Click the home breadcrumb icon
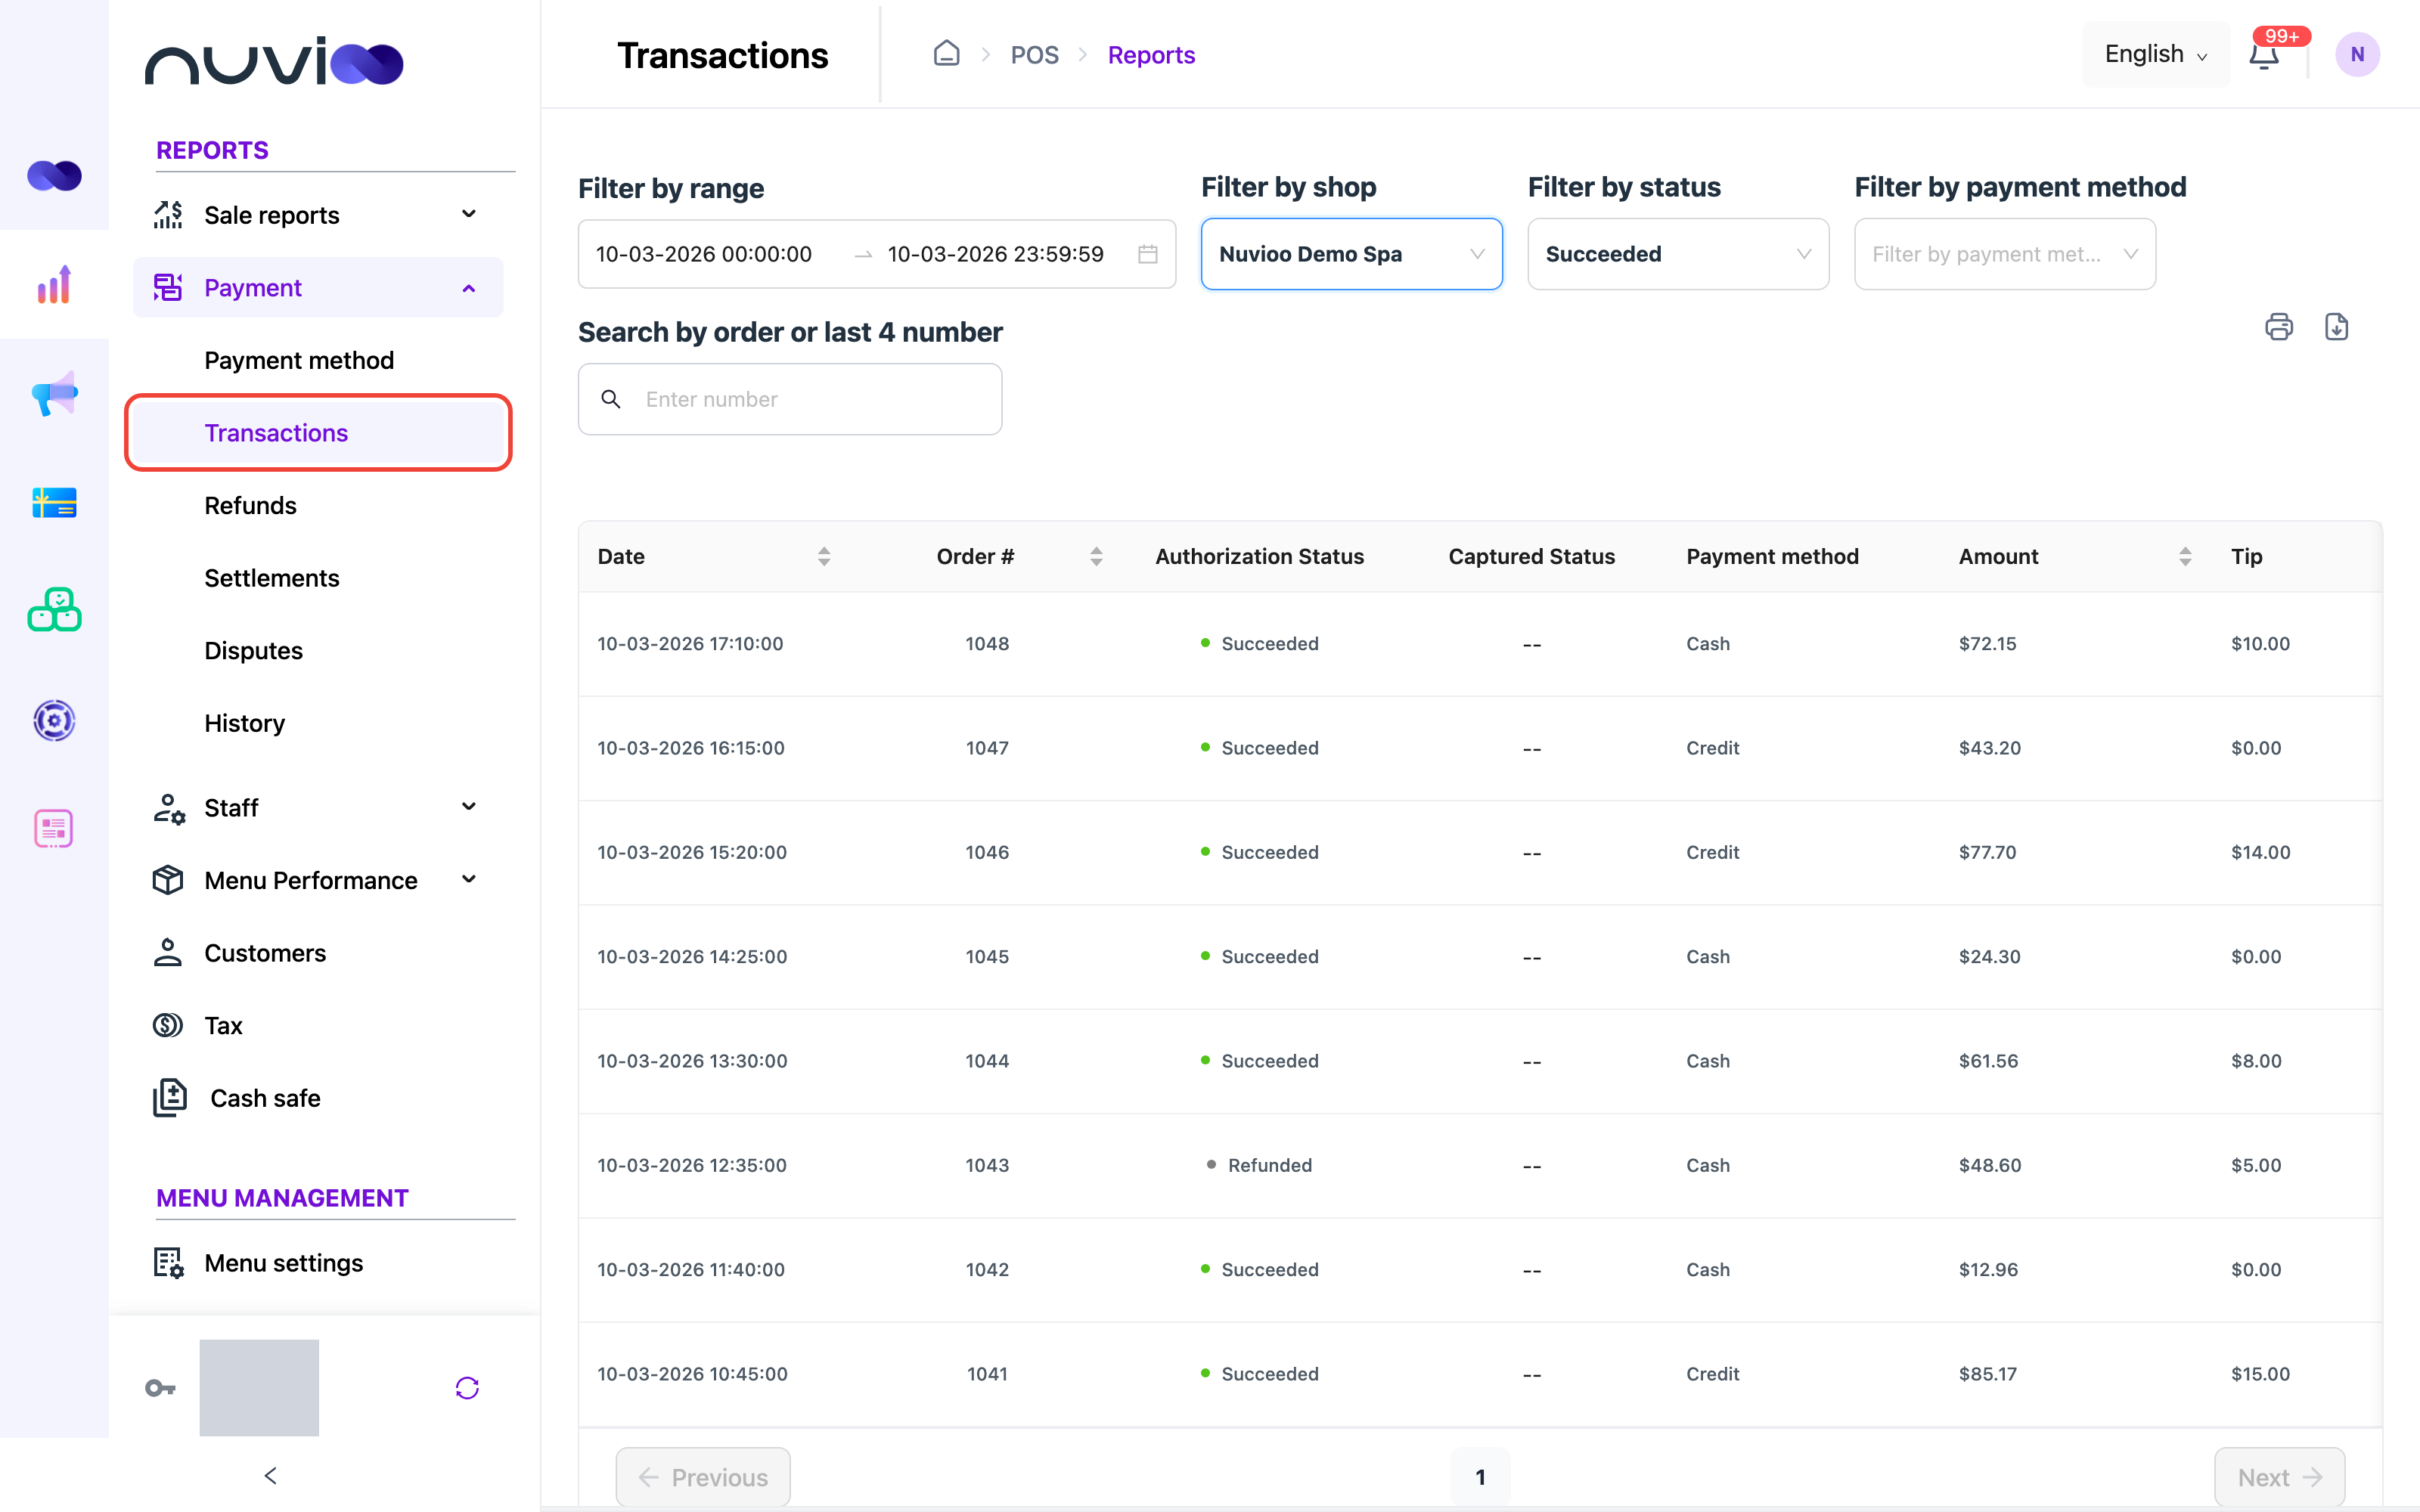This screenshot has width=2420, height=1512. pyautogui.click(x=946, y=54)
